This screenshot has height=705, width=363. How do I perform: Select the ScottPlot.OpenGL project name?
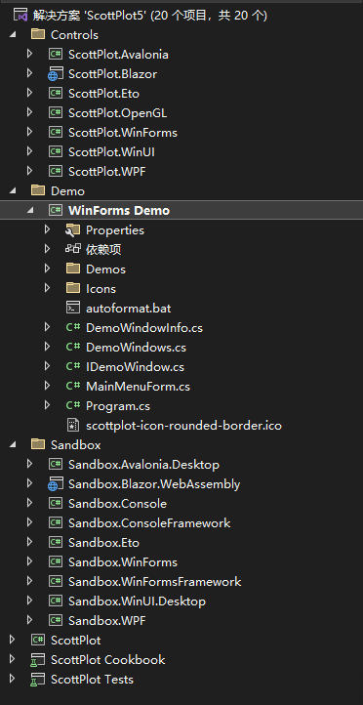click(x=118, y=113)
